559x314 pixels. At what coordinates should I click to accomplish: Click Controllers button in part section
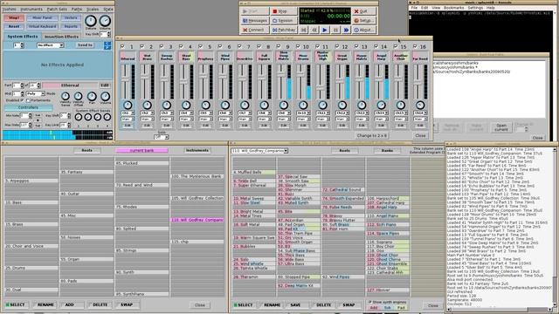(x=28, y=107)
